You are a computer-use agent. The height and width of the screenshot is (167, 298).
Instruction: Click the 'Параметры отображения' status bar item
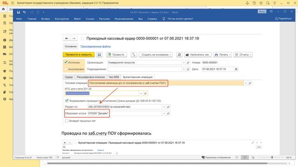pyautogui.click(x=216, y=157)
